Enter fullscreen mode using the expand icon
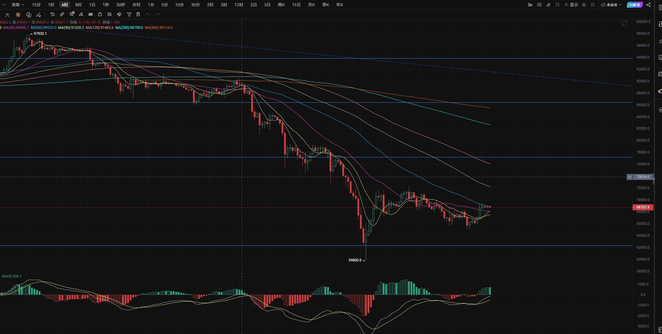The height and width of the screenshot is (334, 662). [x=592, y=5]
